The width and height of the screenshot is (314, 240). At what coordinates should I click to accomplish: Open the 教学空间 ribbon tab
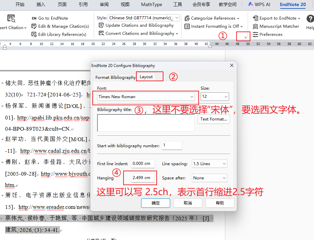227,4
